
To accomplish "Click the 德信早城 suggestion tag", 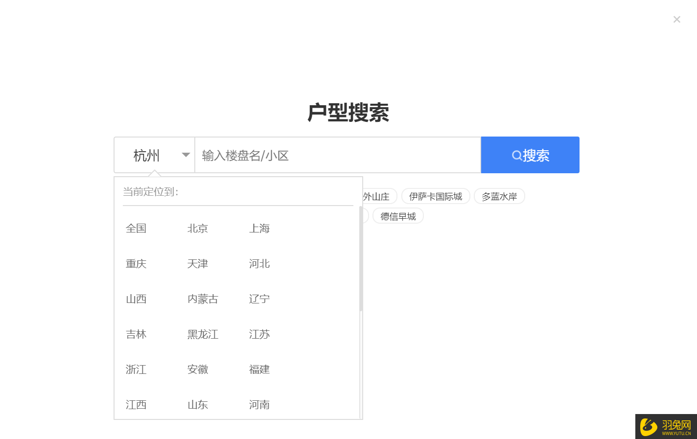I will point(398,216).
